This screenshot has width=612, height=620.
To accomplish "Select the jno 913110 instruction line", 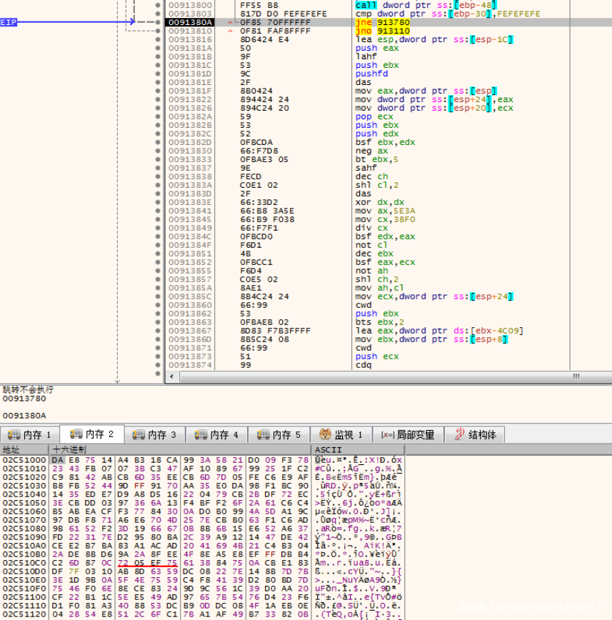I will point(382,31).
